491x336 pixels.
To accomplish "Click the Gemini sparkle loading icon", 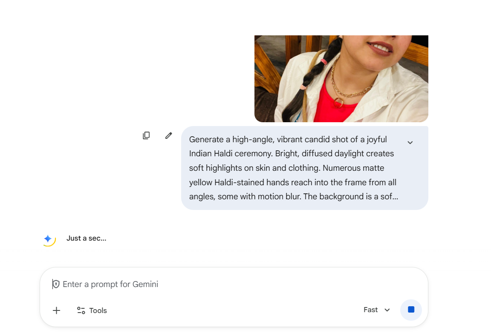I will [x=48, y=239].
